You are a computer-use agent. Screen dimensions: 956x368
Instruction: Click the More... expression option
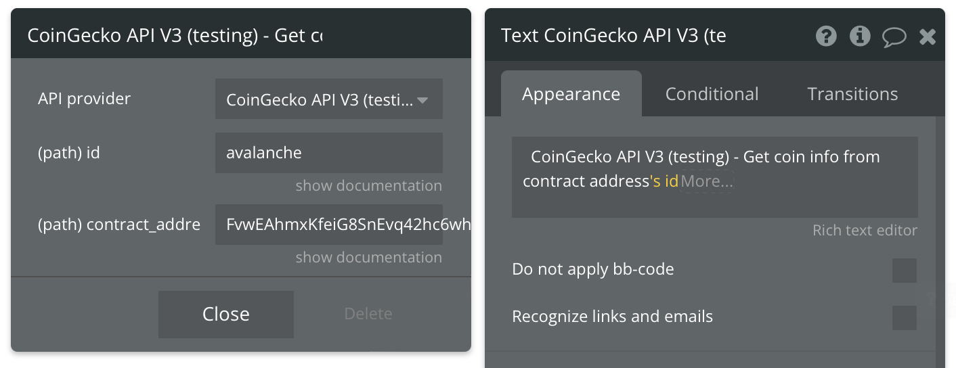click(707, 181)
